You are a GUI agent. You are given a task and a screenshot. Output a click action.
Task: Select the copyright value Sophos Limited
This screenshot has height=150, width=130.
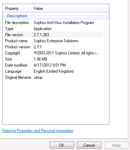click(x=66, y=53)
